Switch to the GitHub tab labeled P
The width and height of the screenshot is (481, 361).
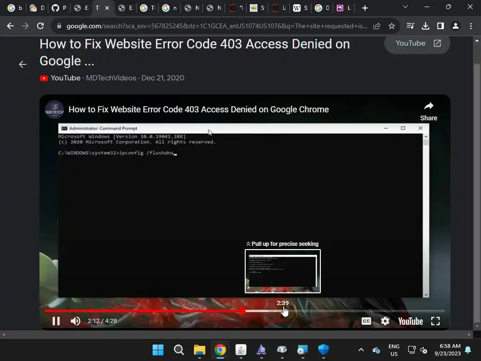pos(59,8)
